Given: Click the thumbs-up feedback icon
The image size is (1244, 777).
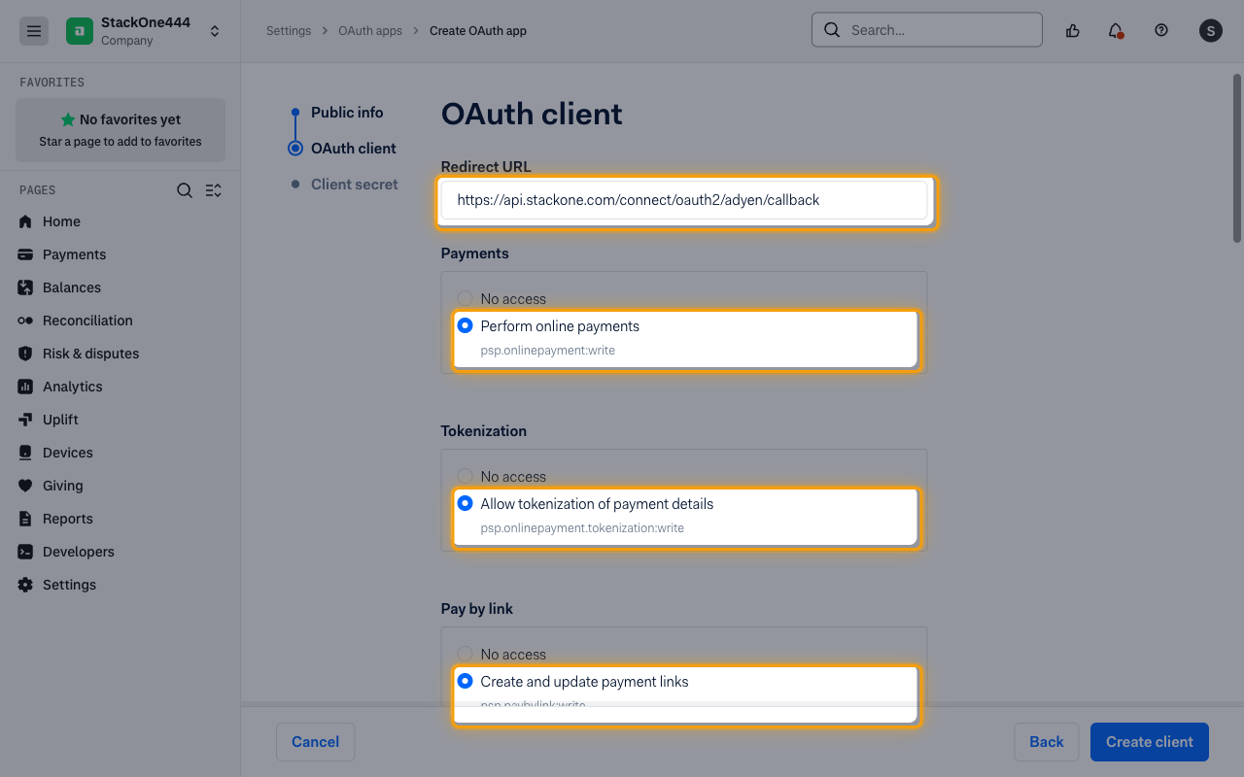Looking at the screenshot, I should point(1073,30).
